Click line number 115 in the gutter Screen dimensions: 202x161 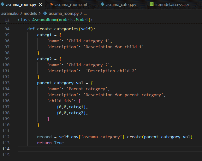pos(6,155)
